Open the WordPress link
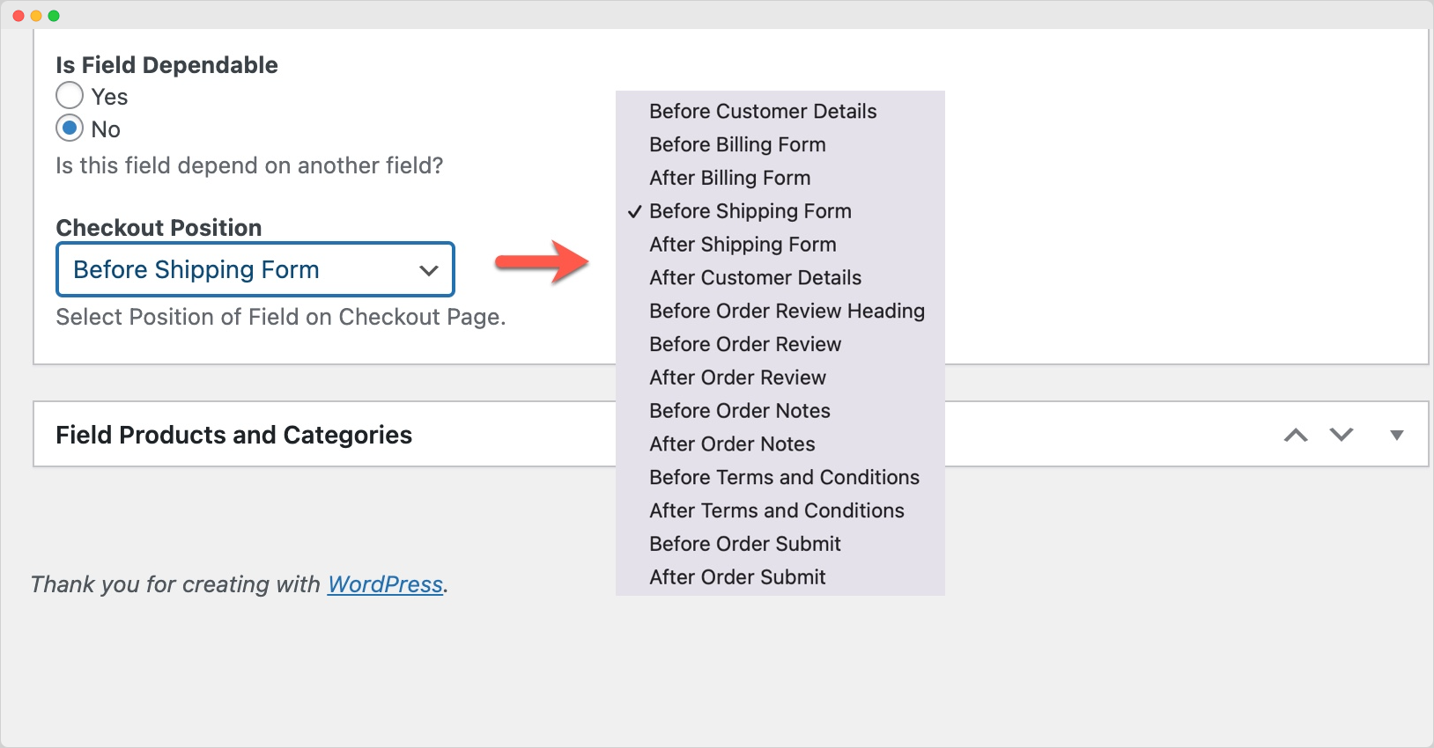 tap(385, 584)
